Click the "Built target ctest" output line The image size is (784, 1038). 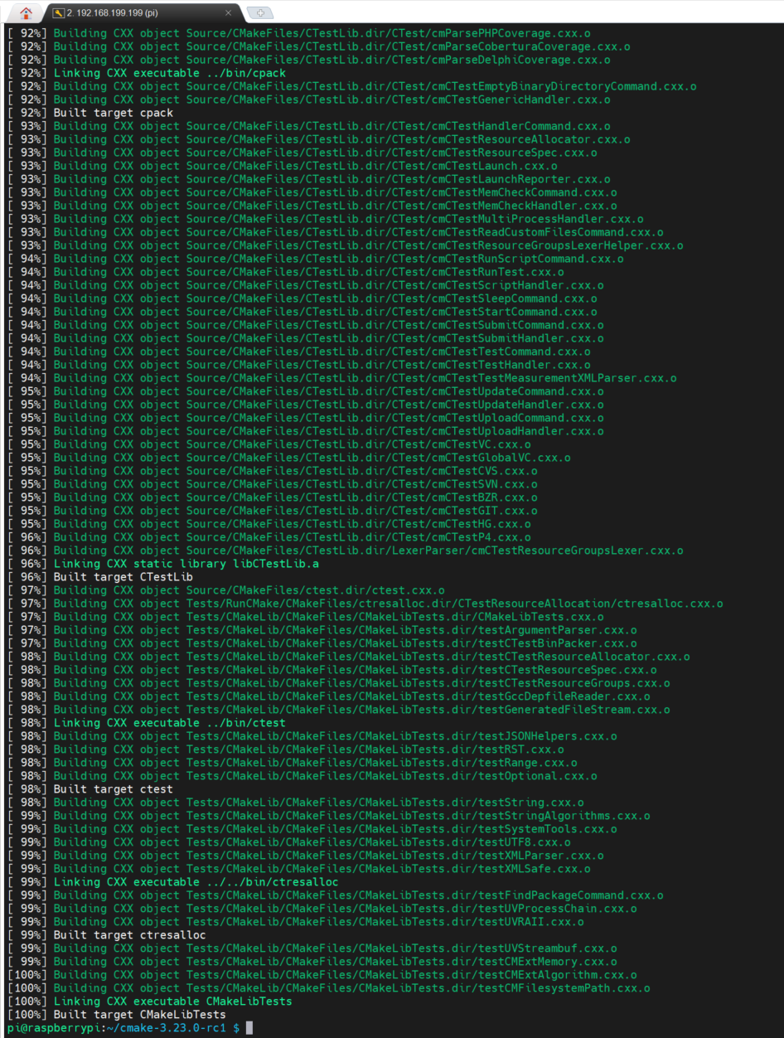[x=114, y=789]
